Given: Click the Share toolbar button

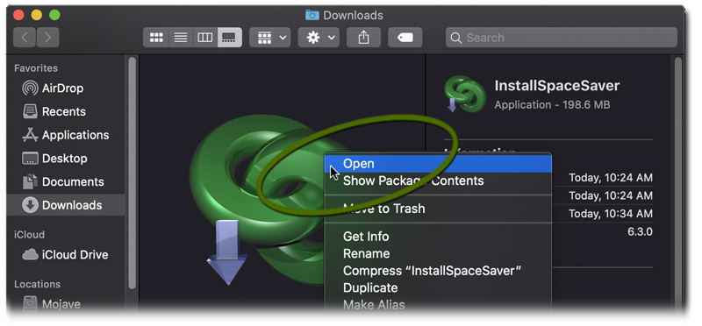Looking at the screenshot, I should pyautogui.click(x=363, y=38).
